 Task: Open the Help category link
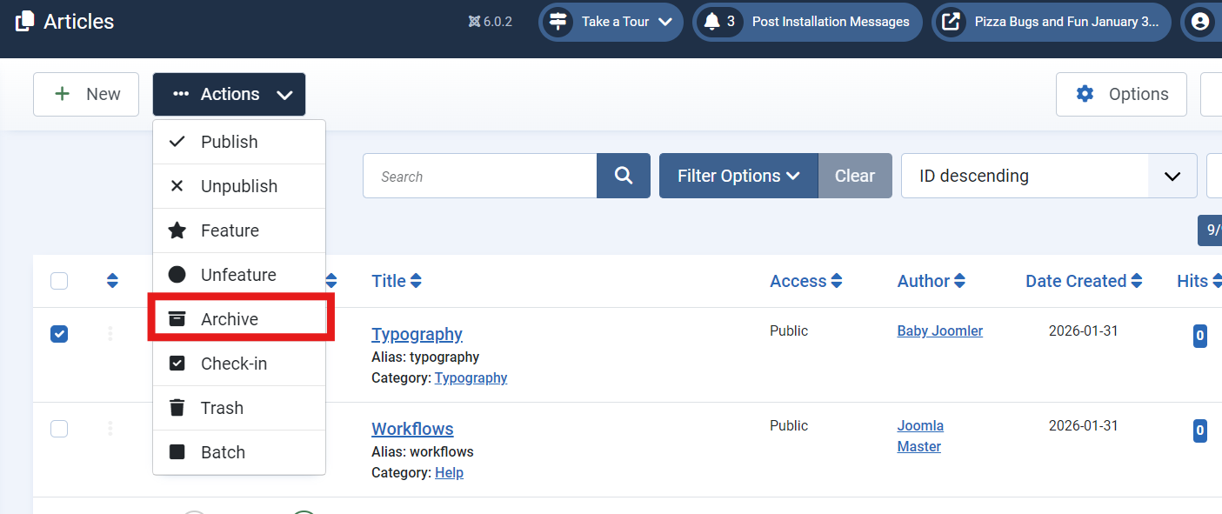[449, 472]
